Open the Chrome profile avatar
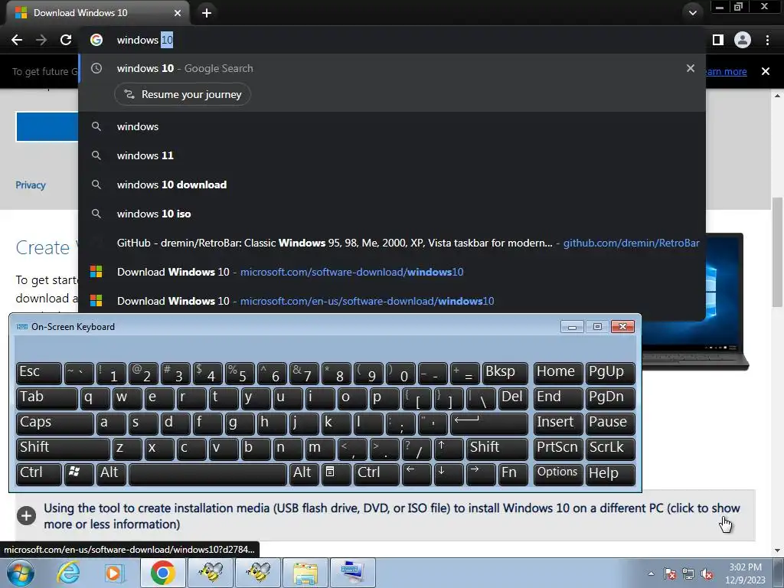 click(743, 40)
